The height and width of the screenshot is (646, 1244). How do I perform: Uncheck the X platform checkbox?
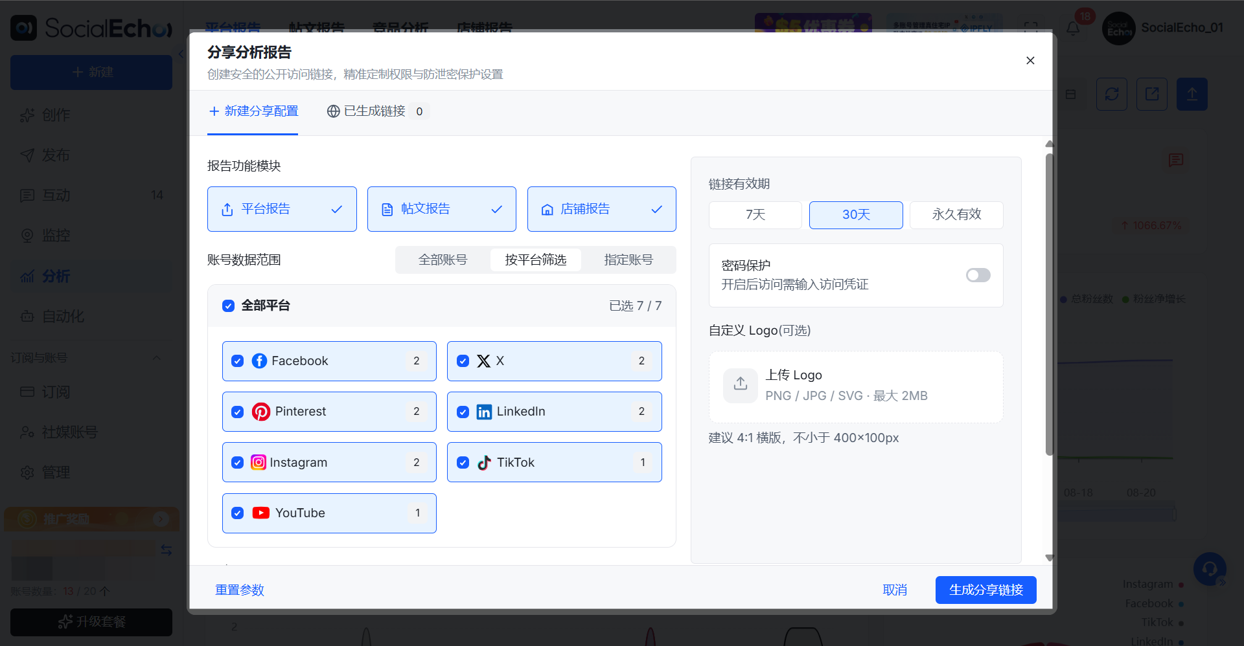pos(463,361)
